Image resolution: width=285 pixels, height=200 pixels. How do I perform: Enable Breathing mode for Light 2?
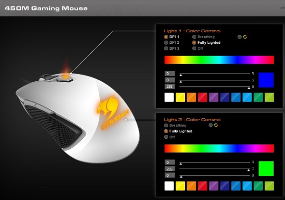point(166,125)
